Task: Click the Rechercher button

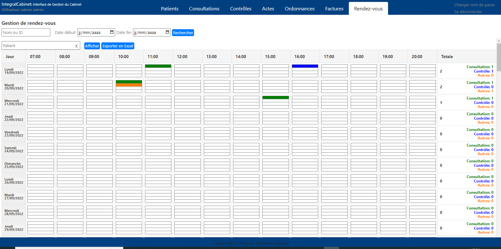Action: [183, 33]
